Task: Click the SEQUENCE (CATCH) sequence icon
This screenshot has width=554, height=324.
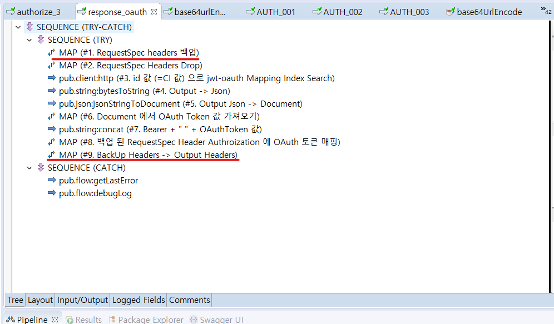Action: click(x=41, y=168)
